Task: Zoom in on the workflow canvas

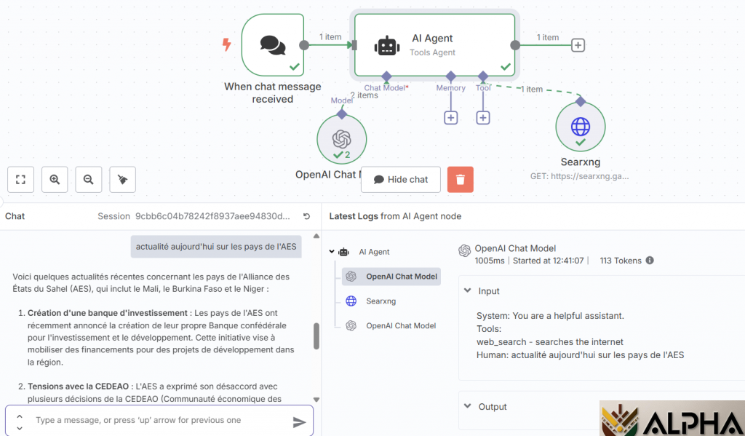Action: [55, 180]
